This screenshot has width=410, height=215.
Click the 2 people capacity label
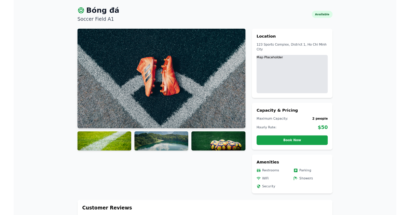tap(320, 118)
